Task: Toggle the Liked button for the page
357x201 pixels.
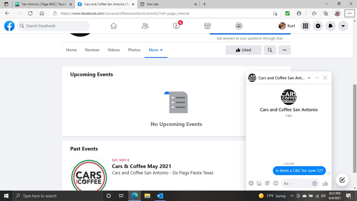Action: click(x=243, y=50)
